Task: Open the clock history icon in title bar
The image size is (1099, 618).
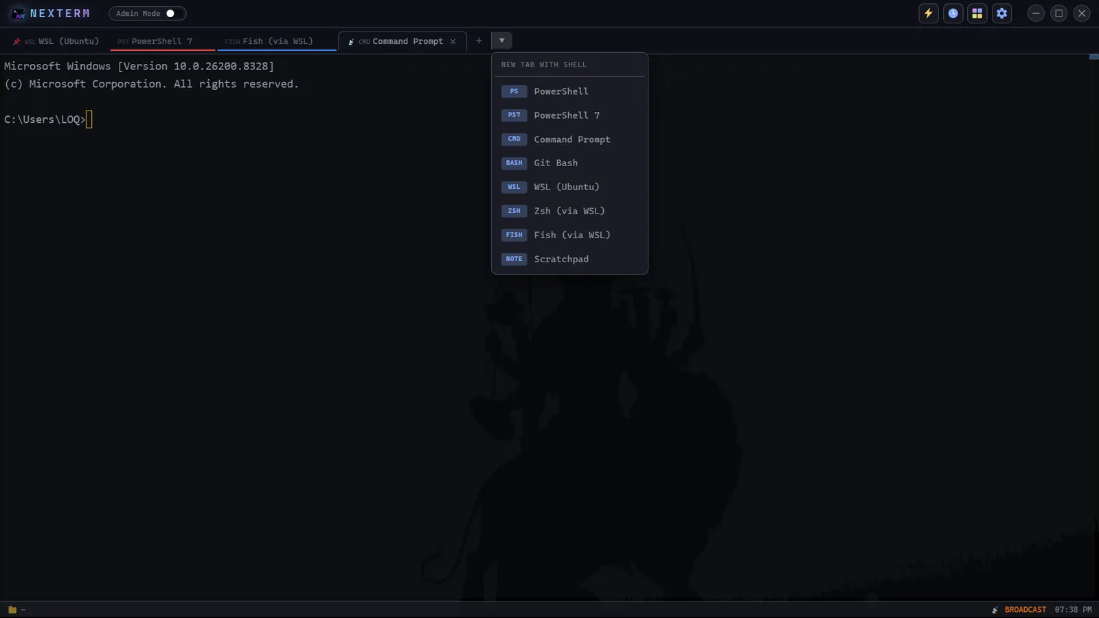Action: (x=953, y=13)
